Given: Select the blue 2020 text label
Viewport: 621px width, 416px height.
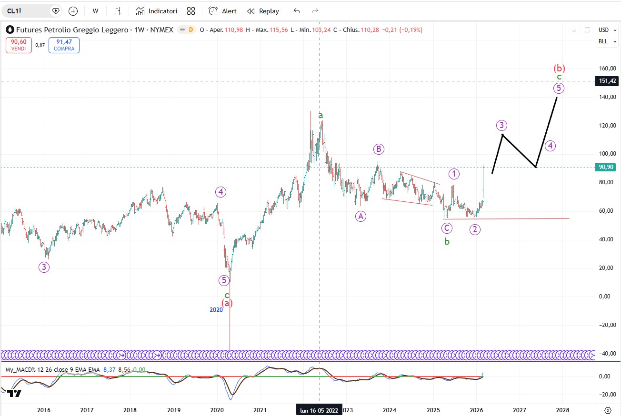Looking at the screenshot, I should coord(216,310).
